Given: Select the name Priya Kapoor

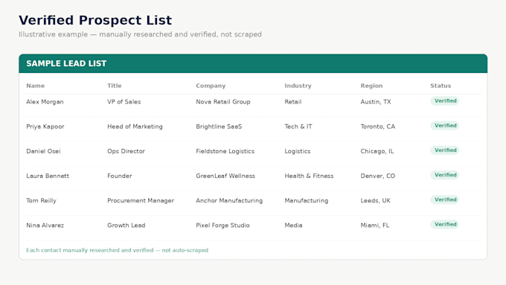Looking at the screenshot, I should click(45, 127).
